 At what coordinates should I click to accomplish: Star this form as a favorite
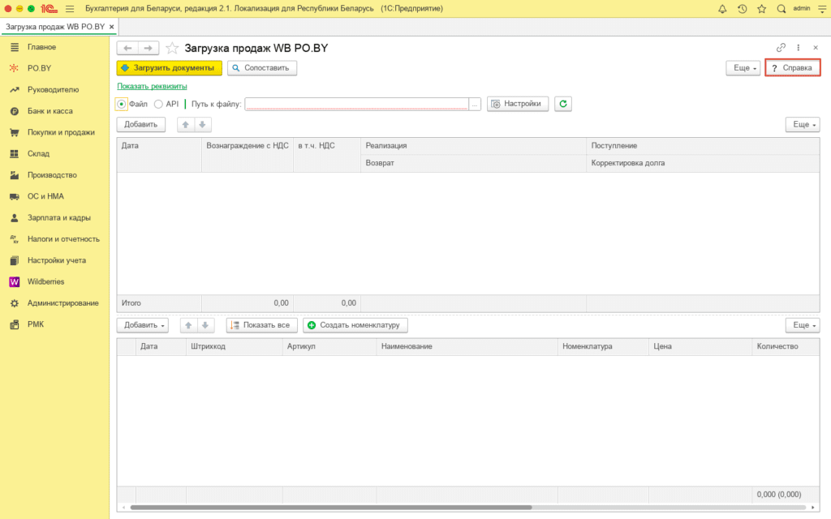tap(172, 49)
